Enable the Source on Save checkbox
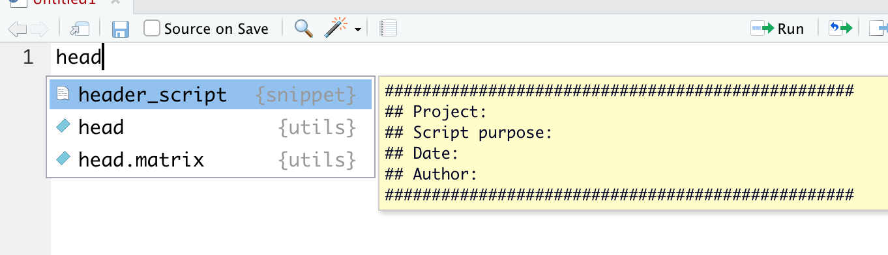Viewport: 888px width, 255px height. (x=152, y=29)
